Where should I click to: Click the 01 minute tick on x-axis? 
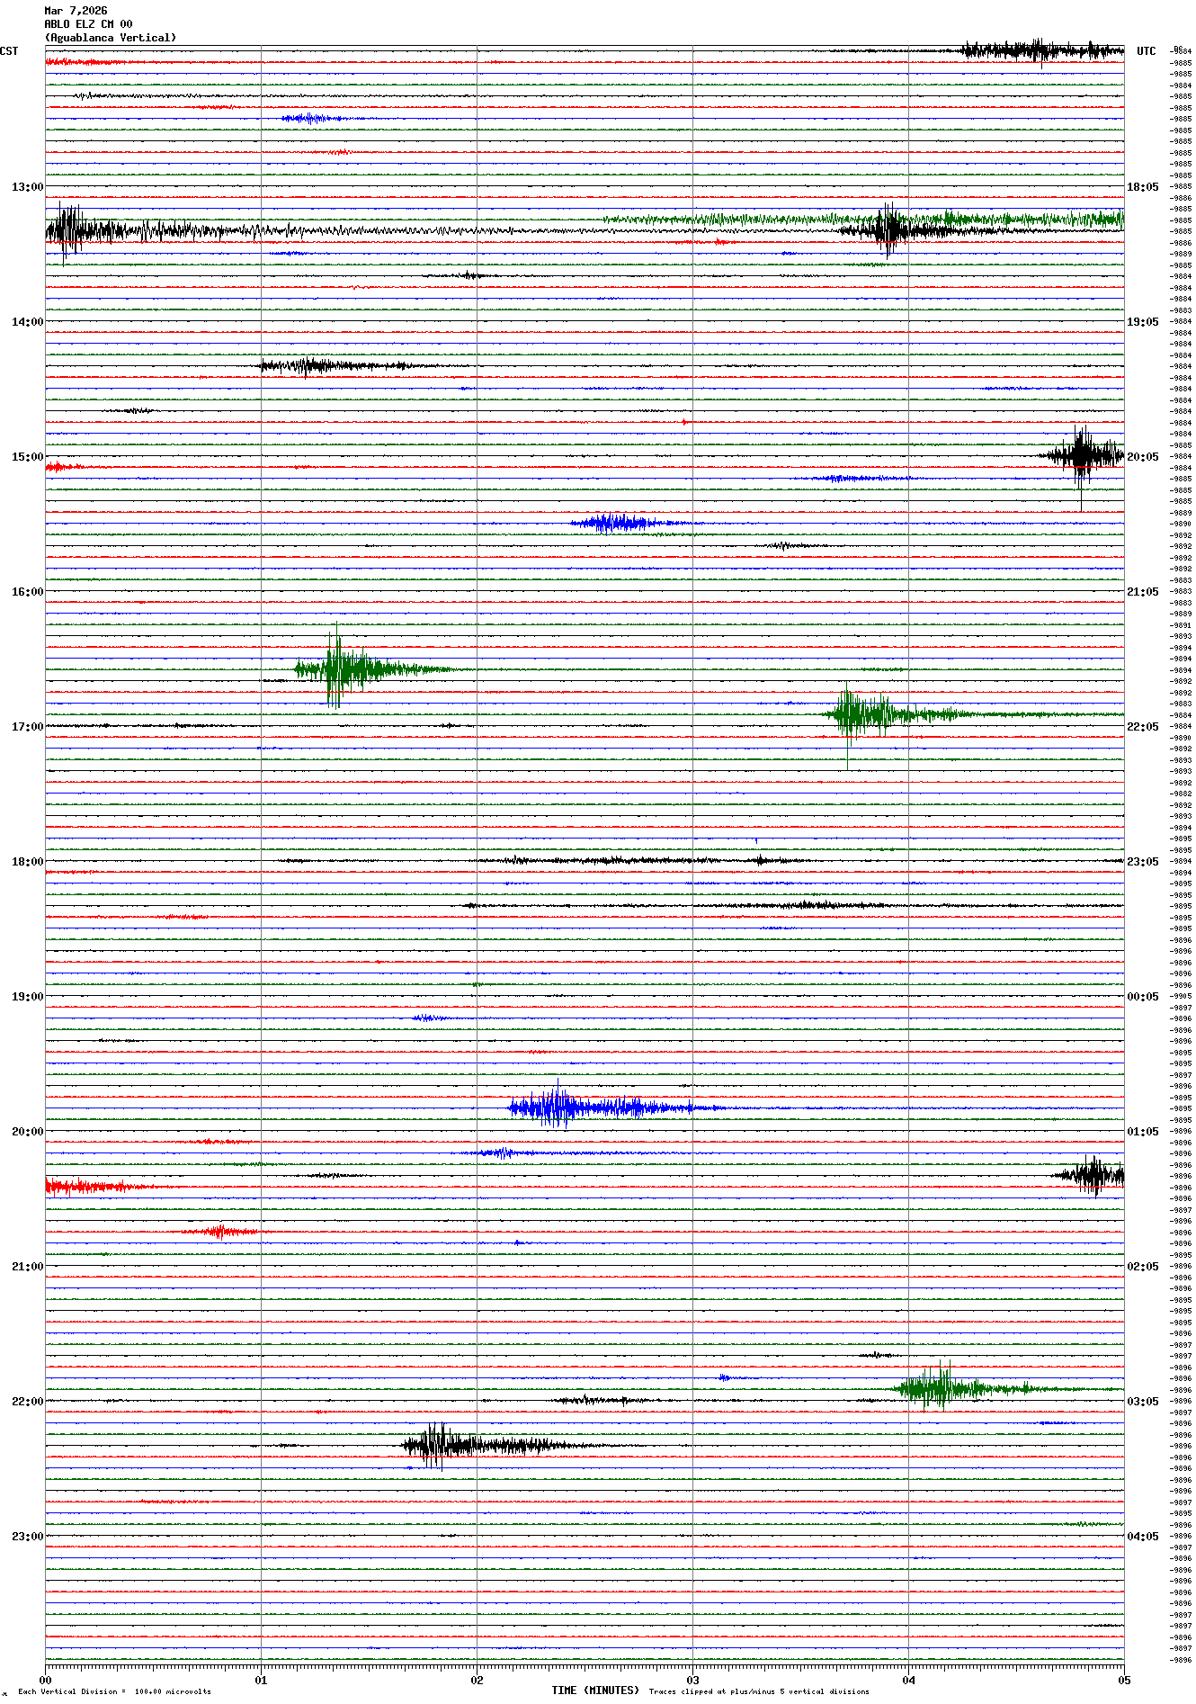(x=261, y=1680)
